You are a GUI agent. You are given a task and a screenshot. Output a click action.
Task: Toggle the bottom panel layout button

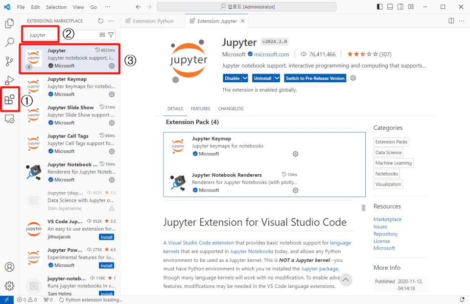390,6
